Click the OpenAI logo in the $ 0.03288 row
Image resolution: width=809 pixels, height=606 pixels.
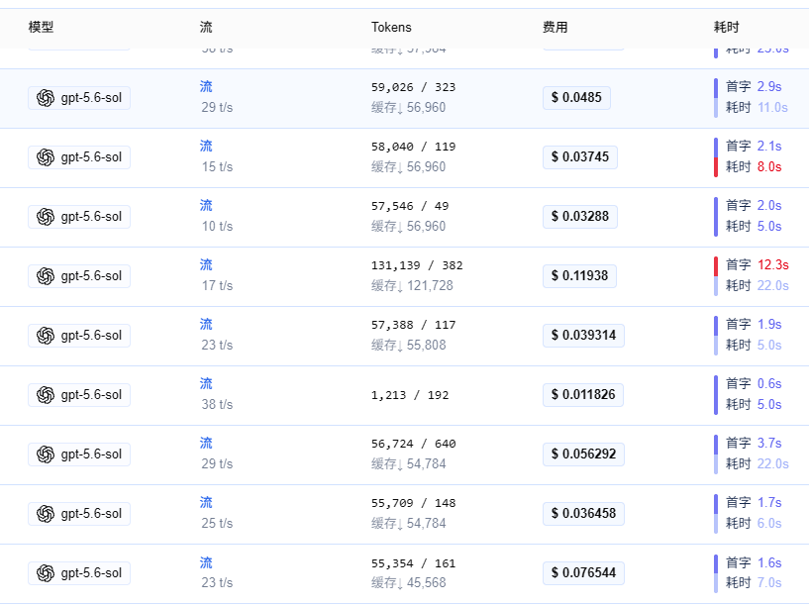tap(46, 217)
